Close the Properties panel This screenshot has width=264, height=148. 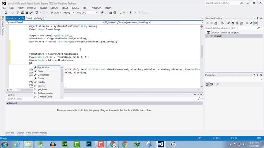261,75
